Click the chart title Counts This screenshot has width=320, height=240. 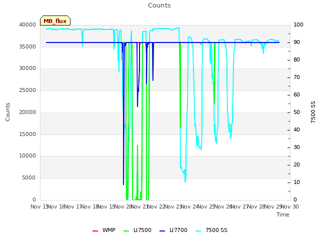coord(159,5)
